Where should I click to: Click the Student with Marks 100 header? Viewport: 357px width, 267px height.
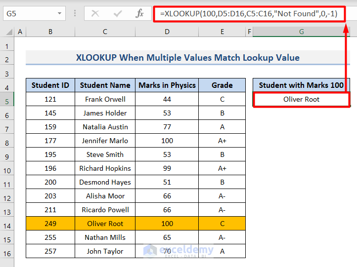(301, 85)
